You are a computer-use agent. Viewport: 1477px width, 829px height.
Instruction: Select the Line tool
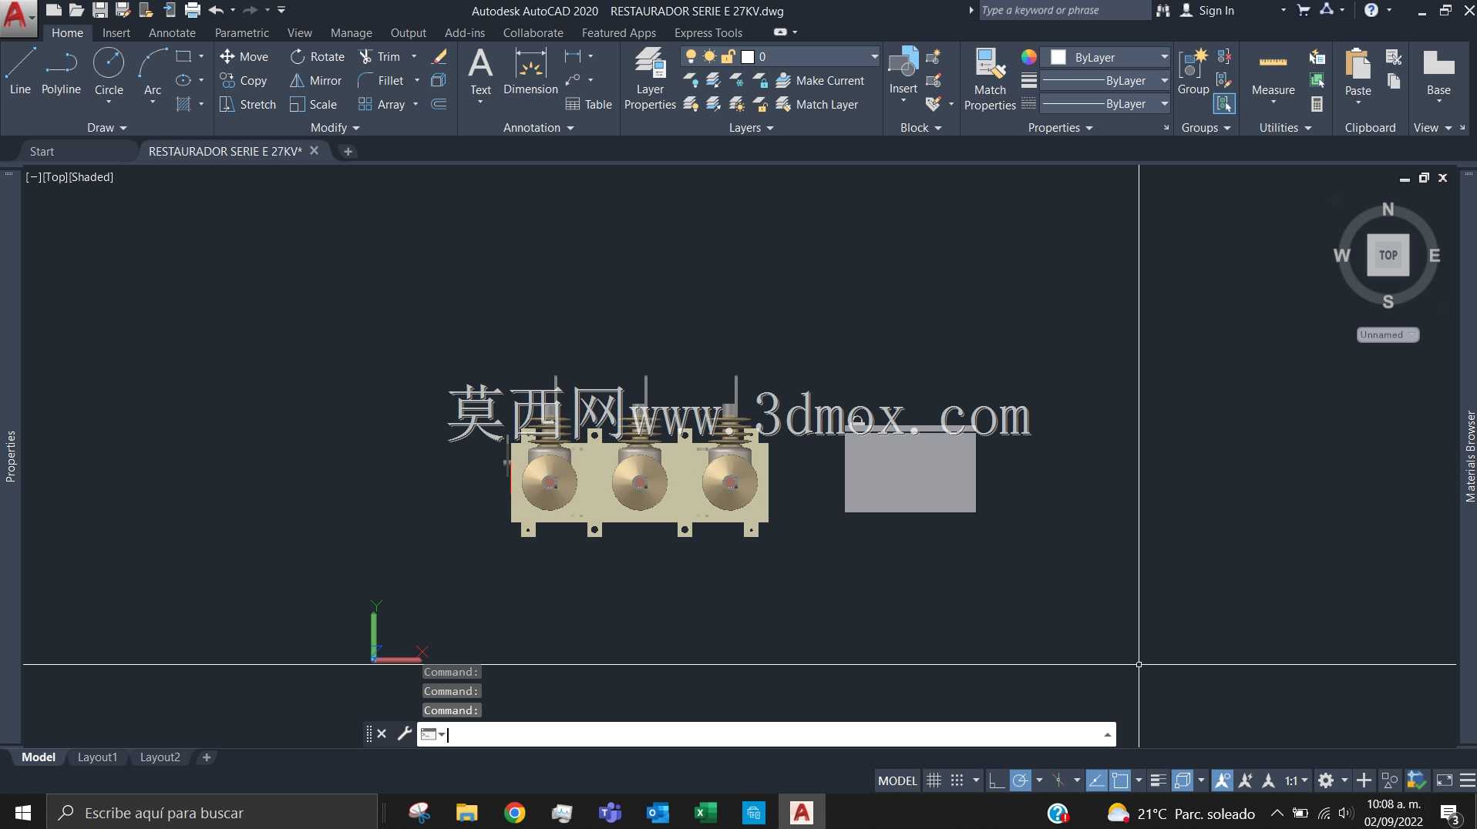pos(20,71)
